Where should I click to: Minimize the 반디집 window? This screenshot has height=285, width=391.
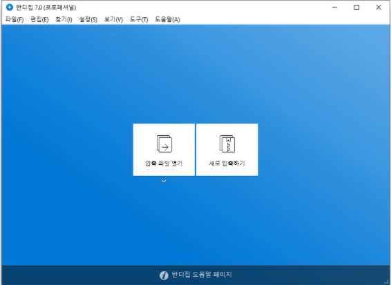point(334,7)
